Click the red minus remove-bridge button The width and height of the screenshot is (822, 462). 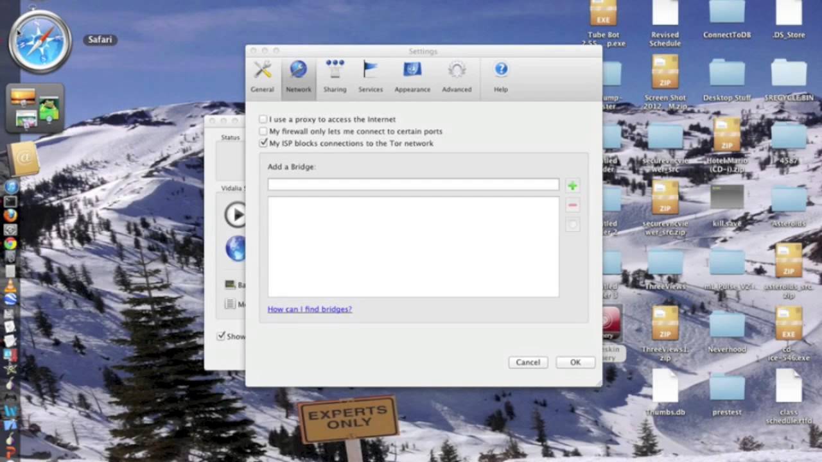[x=572, y=205]
